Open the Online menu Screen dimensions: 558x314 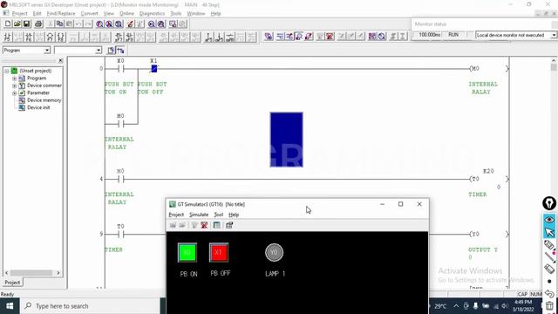click(126, 14)
